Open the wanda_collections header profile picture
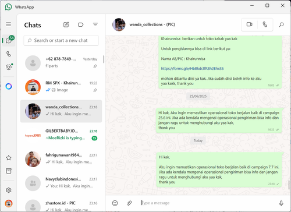The image size is (291, 212). [x=119, y=24]
